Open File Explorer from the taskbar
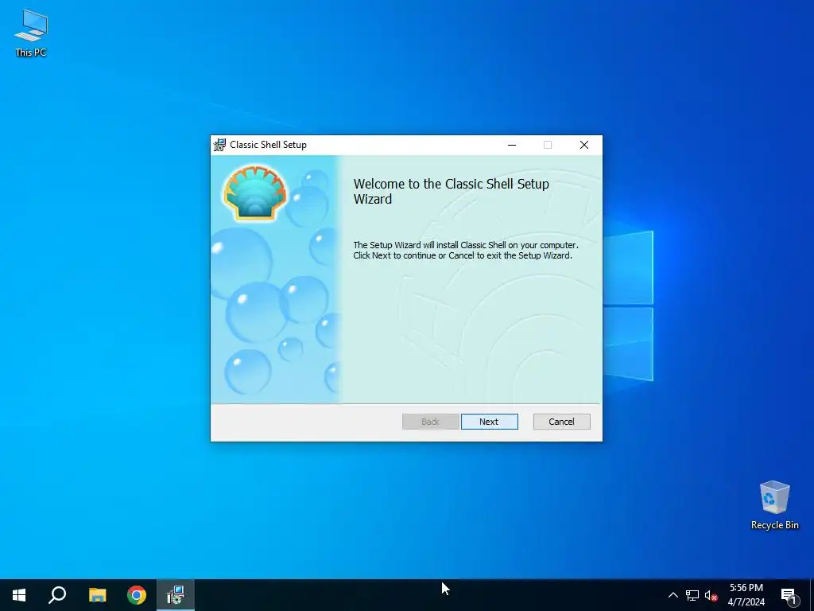Screen dimensions: 814x611 [x=97, y=595]
